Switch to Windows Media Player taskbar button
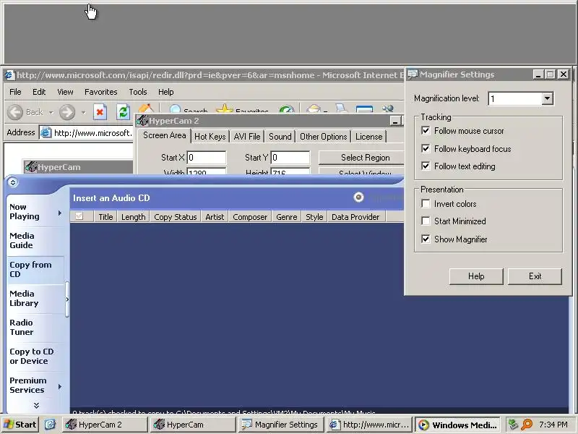The height and width of the screenshot is (434, 578). click(x=458, y=425)
